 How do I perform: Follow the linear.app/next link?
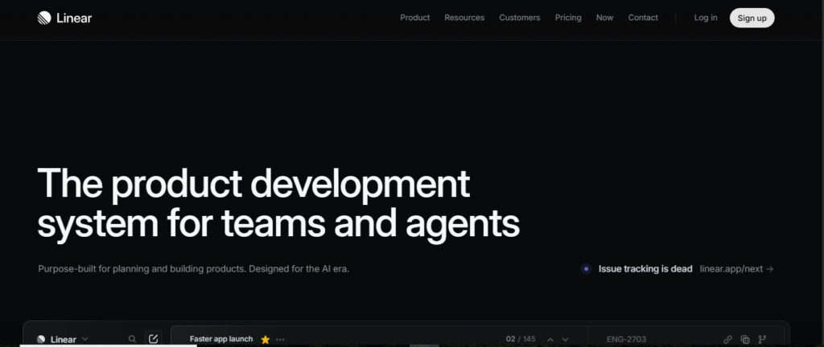click(x=737, y=269)
